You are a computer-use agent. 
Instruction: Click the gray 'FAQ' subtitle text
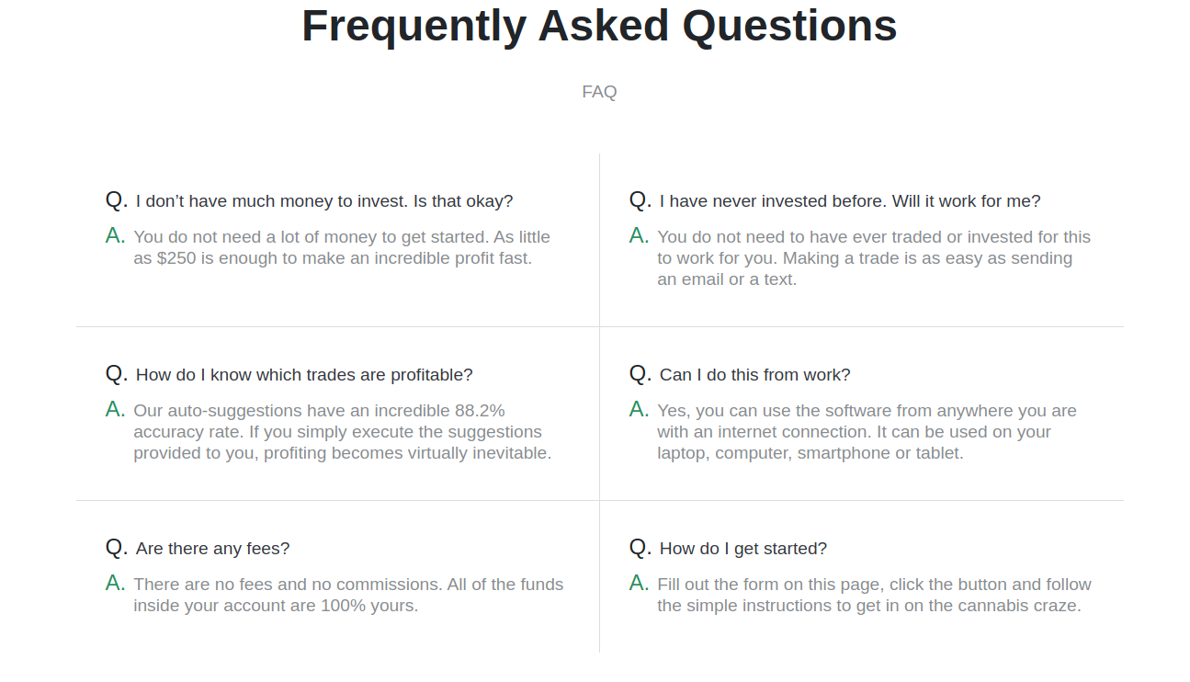point(599,92)
